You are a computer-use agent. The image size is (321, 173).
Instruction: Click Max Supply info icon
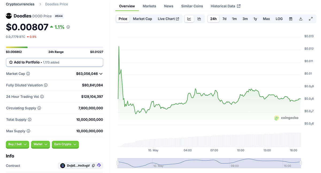click(x=28, y=131)
